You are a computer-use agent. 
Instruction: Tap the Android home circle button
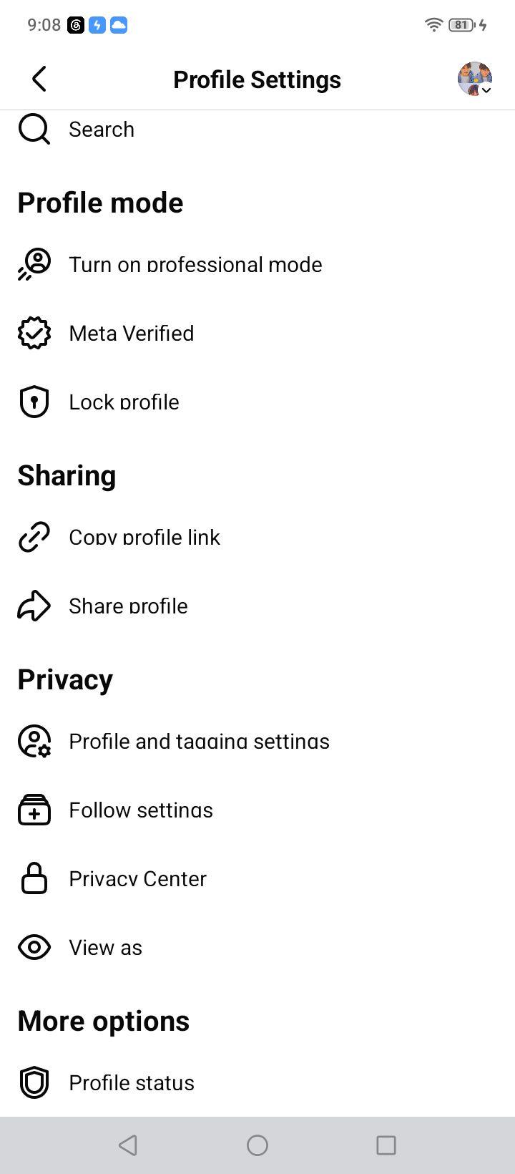click(x=257, y=1145)
